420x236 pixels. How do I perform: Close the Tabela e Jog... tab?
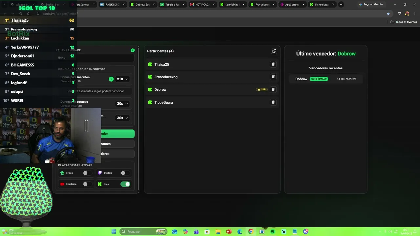point(184,5)
